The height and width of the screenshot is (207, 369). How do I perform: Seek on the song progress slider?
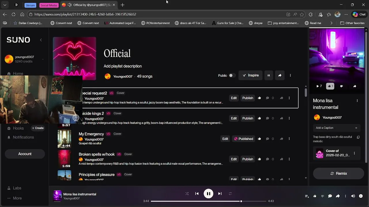point(208,201)
